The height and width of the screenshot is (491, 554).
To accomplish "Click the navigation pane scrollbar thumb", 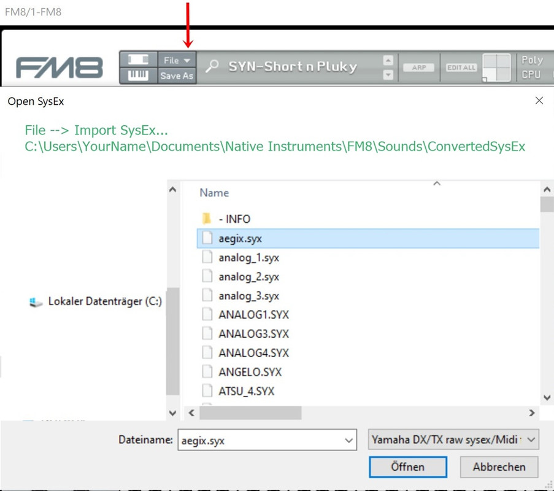I will point(172,341).
